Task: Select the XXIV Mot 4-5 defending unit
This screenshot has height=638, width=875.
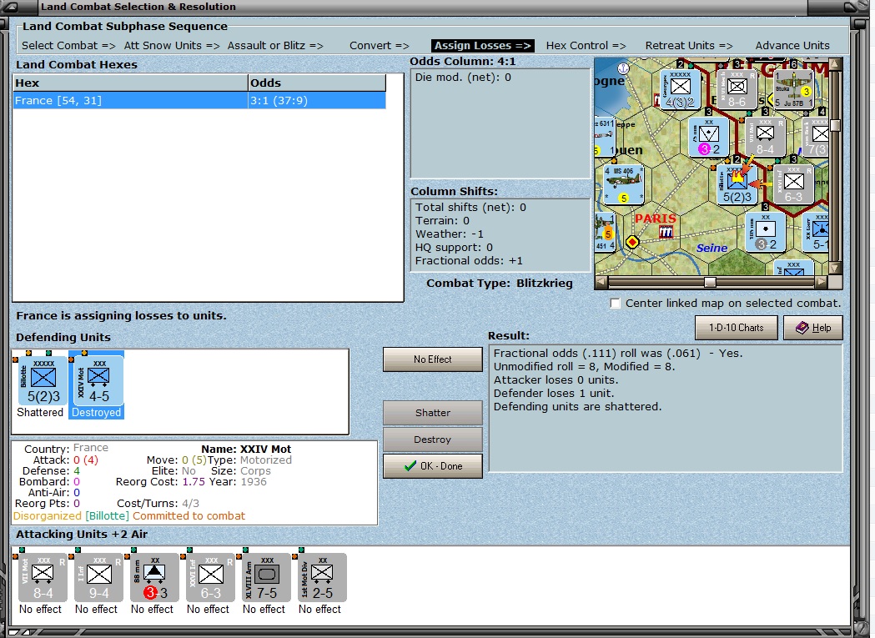Action: [97, 380]
